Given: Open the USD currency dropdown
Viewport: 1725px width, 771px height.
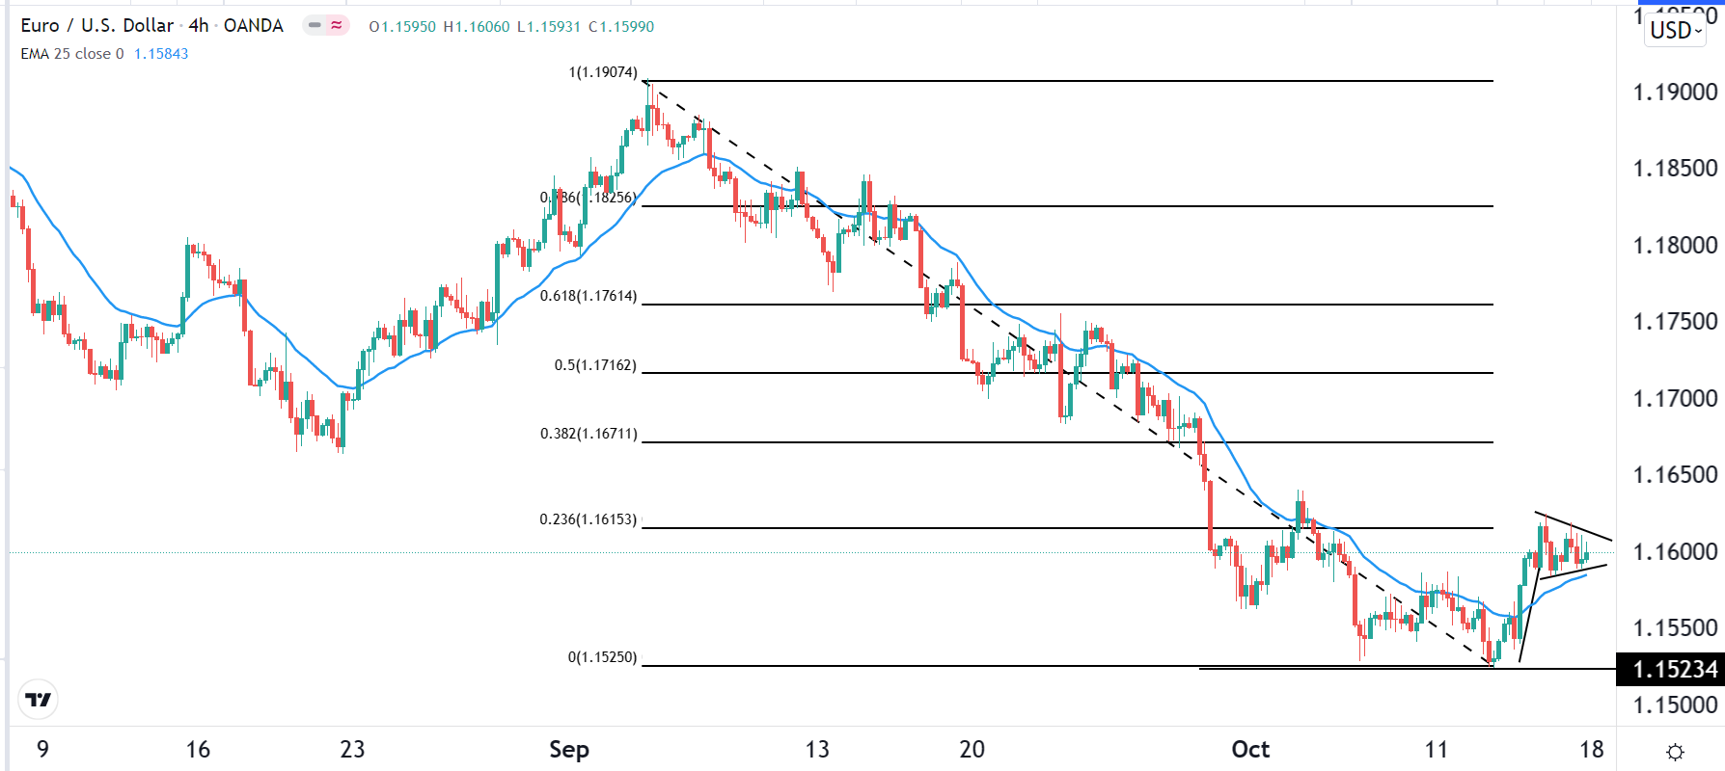Looking at the screenshot, I should click(x=1675, y=30).
